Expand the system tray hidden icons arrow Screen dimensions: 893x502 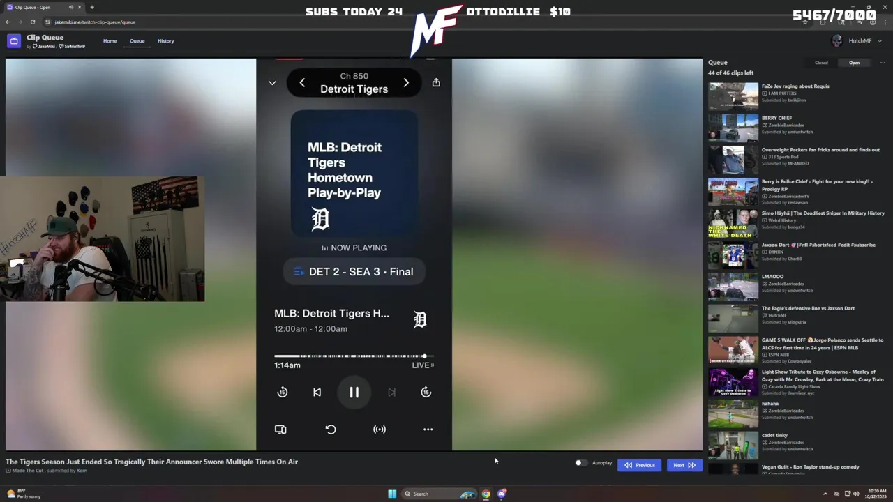click(x=825, y=494)
